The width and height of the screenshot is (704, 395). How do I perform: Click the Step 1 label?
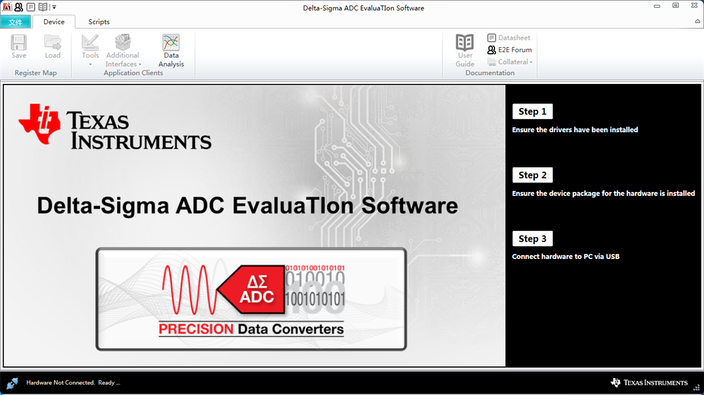coord(532,111)
